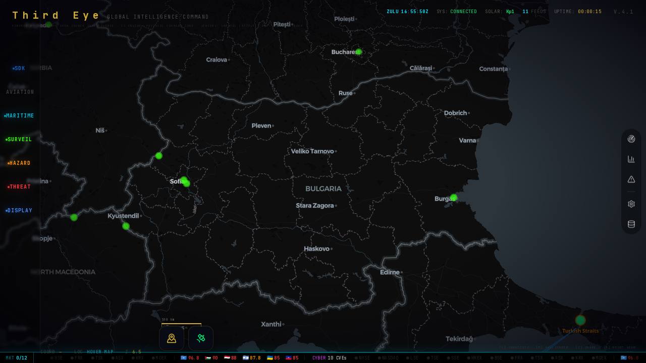Screen dimensions: 646x363
Task: Open the MKT 0/12 markets panel
Action: point(17,358)
